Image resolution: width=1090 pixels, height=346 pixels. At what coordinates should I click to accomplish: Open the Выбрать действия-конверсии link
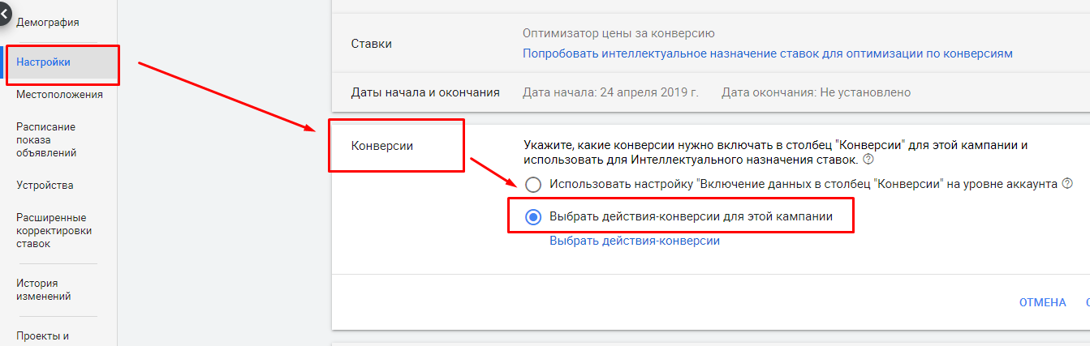(x=635, y=241)
